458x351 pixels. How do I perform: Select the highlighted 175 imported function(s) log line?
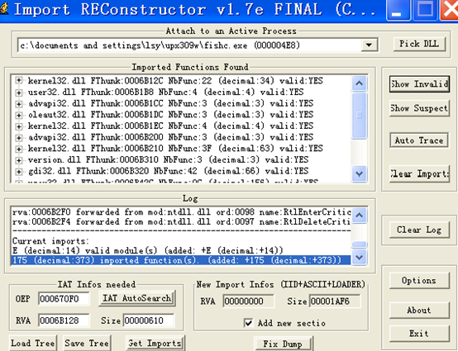pos(181,260)
